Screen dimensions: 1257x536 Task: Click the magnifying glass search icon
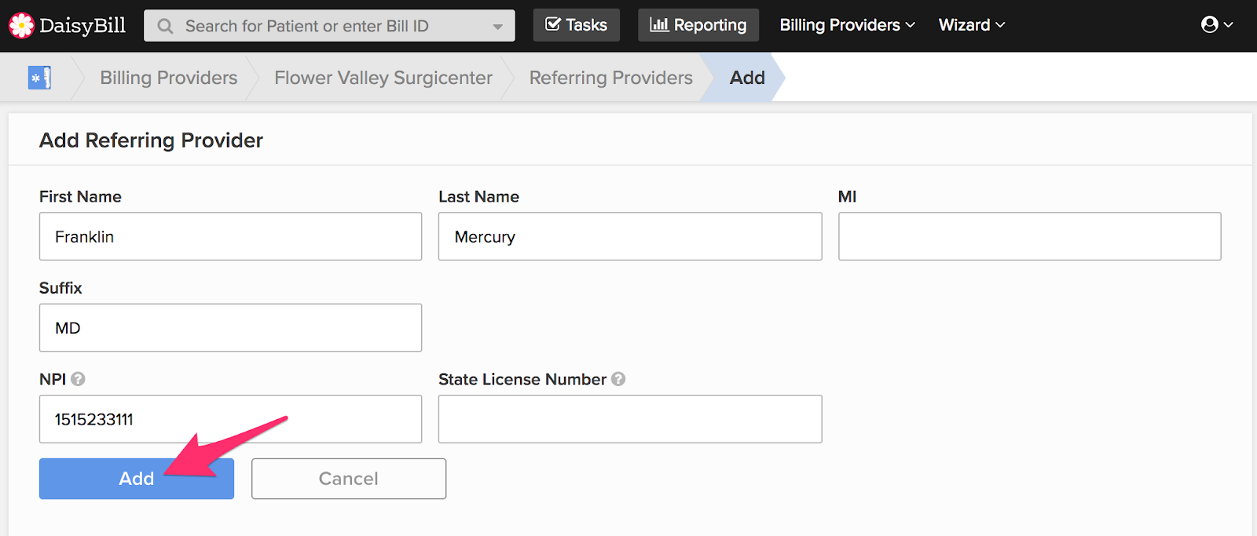(165, 26)
